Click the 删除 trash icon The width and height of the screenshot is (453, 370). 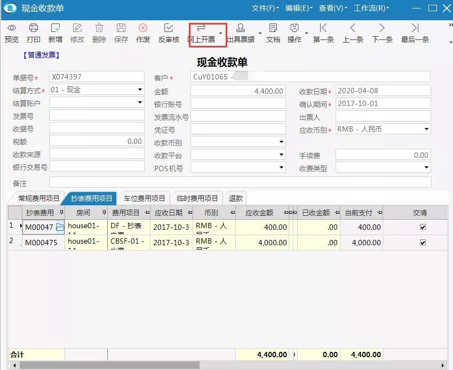(99, 28)
